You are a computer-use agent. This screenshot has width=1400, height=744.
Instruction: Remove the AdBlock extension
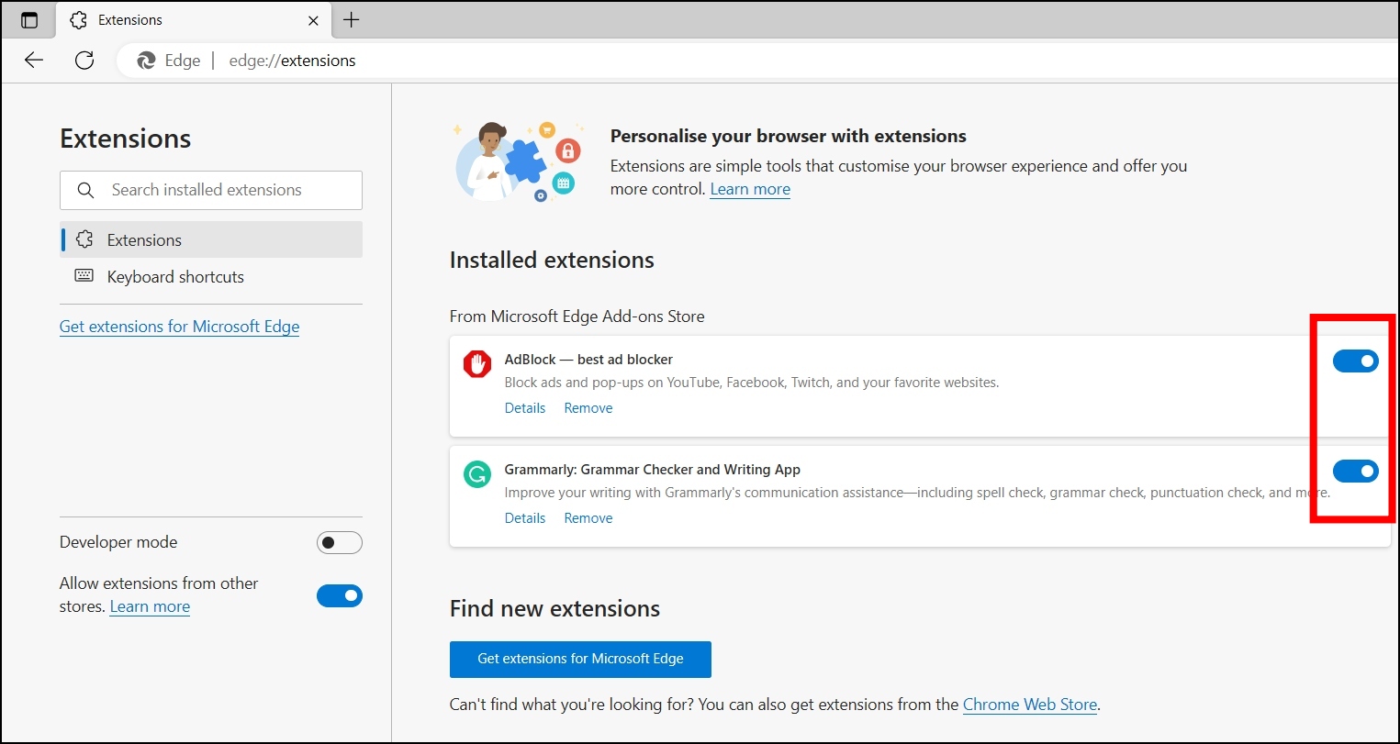point(588,408)
